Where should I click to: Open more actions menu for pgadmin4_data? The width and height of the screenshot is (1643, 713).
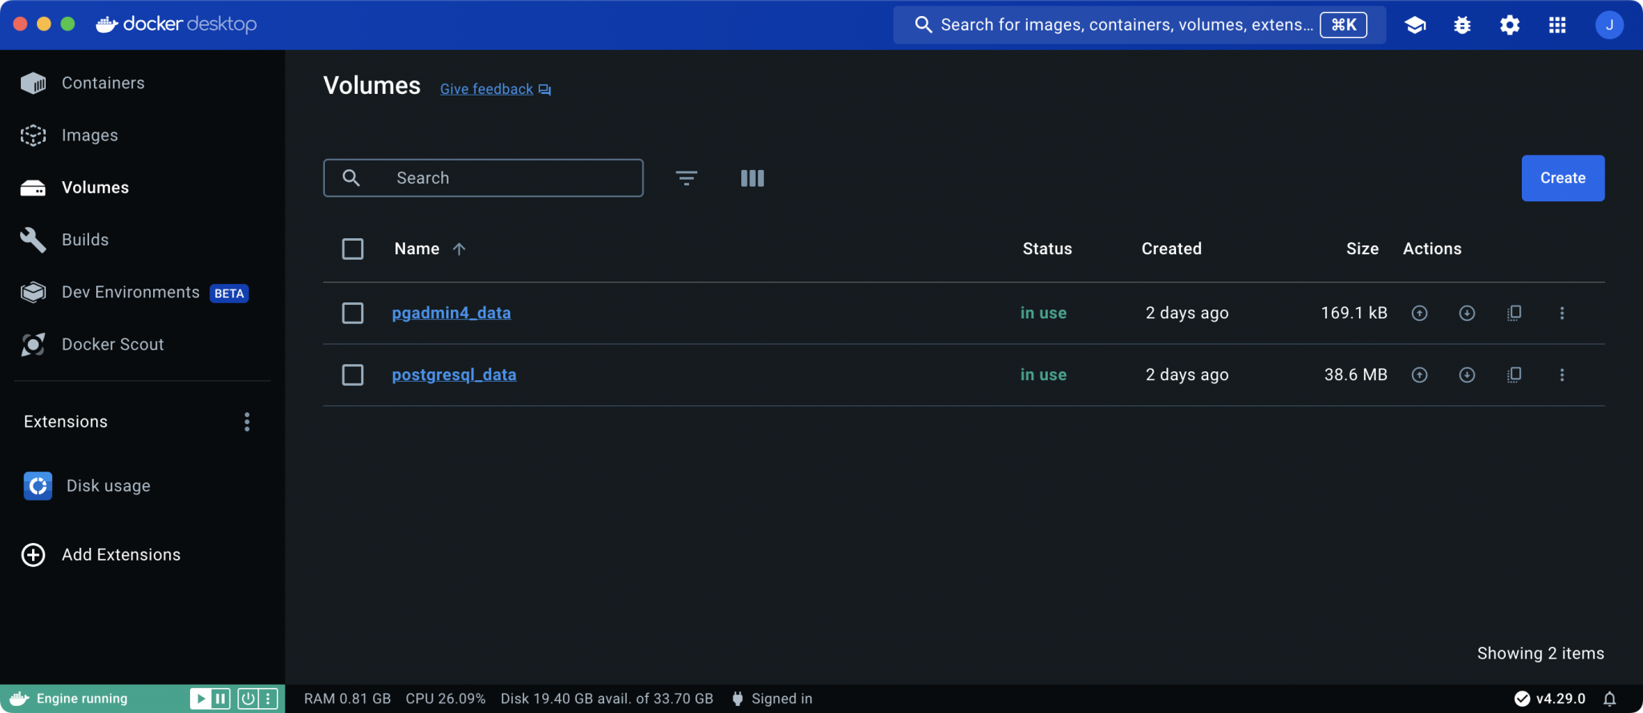click(x=1562, y=313)
